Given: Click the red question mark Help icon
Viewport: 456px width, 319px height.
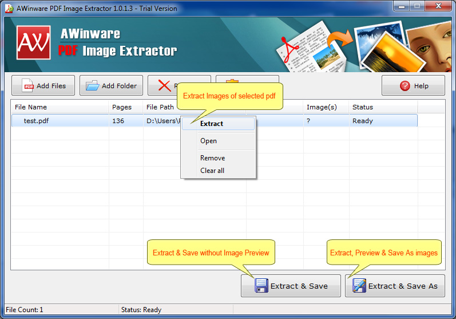Looking at the screenshot, I should (405, 86).
